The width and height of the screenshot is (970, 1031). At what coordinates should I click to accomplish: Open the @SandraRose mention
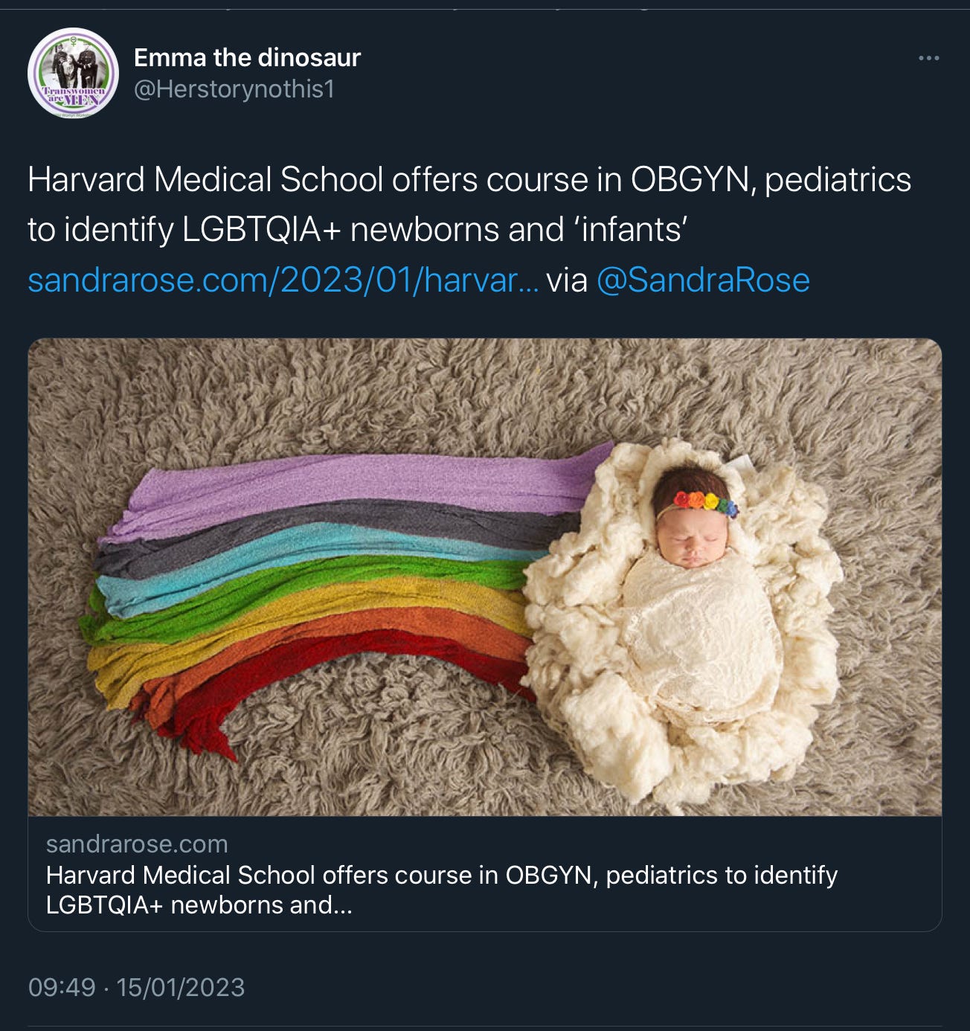[703, 280]
